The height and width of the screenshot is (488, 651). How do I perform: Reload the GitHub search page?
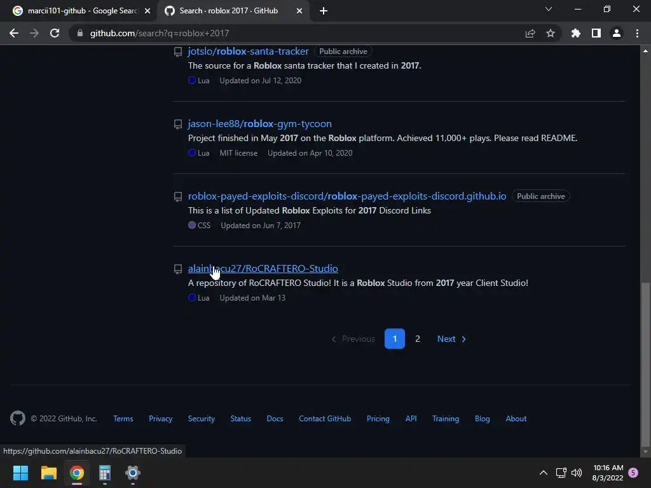point(55,33)
